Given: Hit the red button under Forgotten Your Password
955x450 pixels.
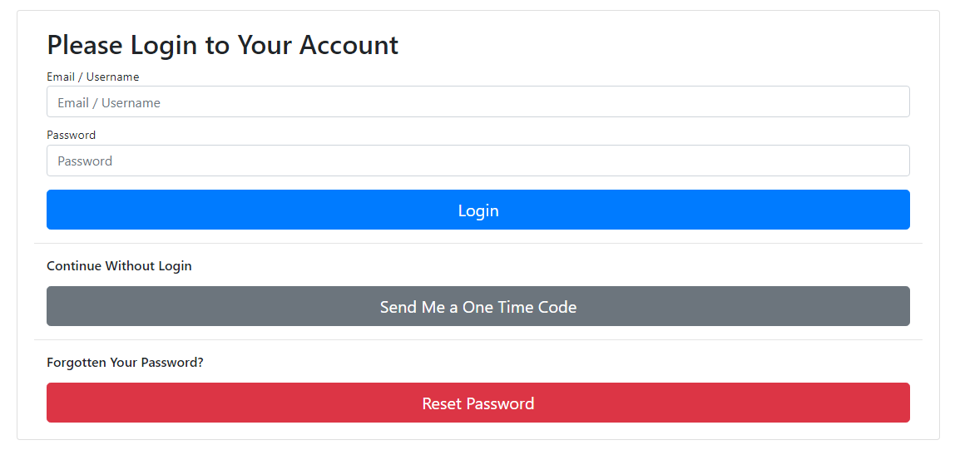Looking at the screenshot, I should [477, 403].
